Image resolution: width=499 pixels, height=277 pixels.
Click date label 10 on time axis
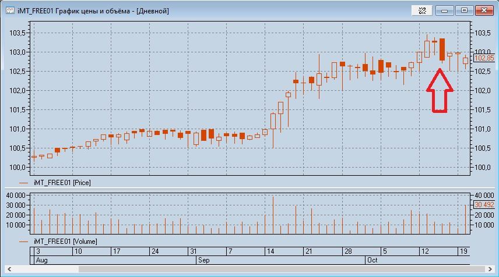tap(78, 251)
